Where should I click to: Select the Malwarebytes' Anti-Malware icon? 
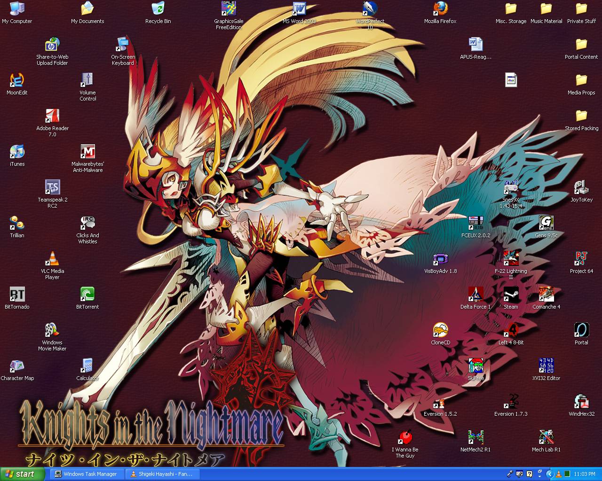tap(87, 152)
